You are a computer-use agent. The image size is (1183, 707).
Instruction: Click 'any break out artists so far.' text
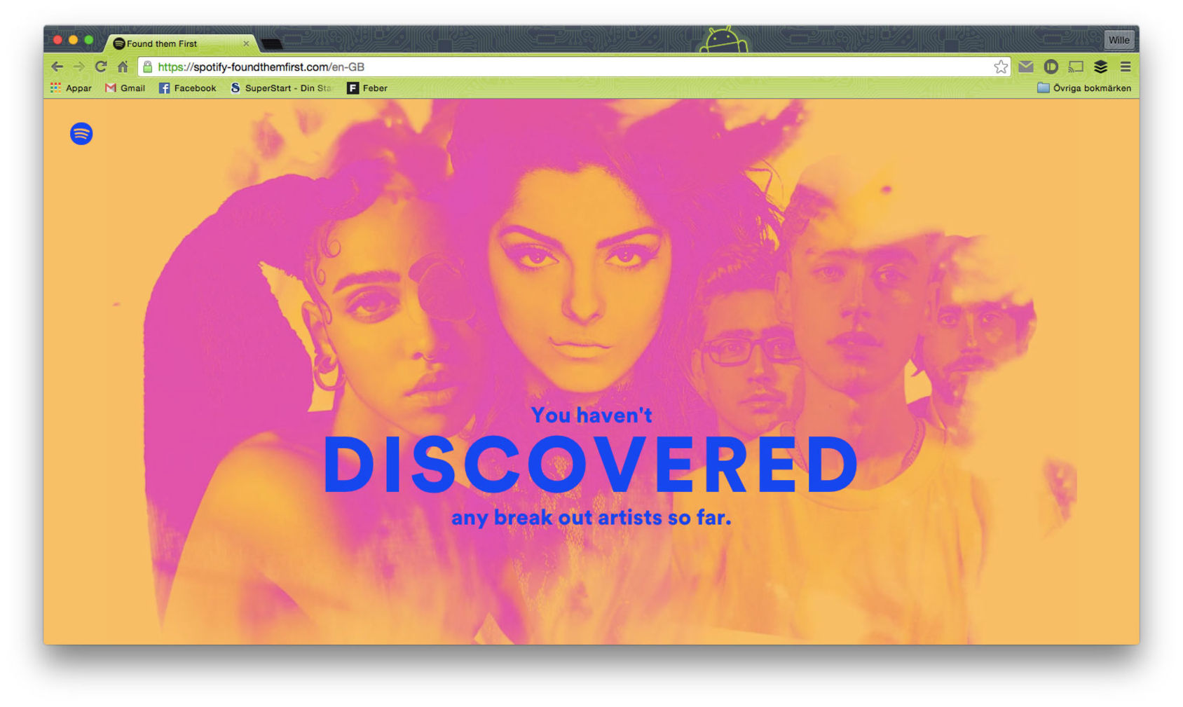tap(591, 517)
